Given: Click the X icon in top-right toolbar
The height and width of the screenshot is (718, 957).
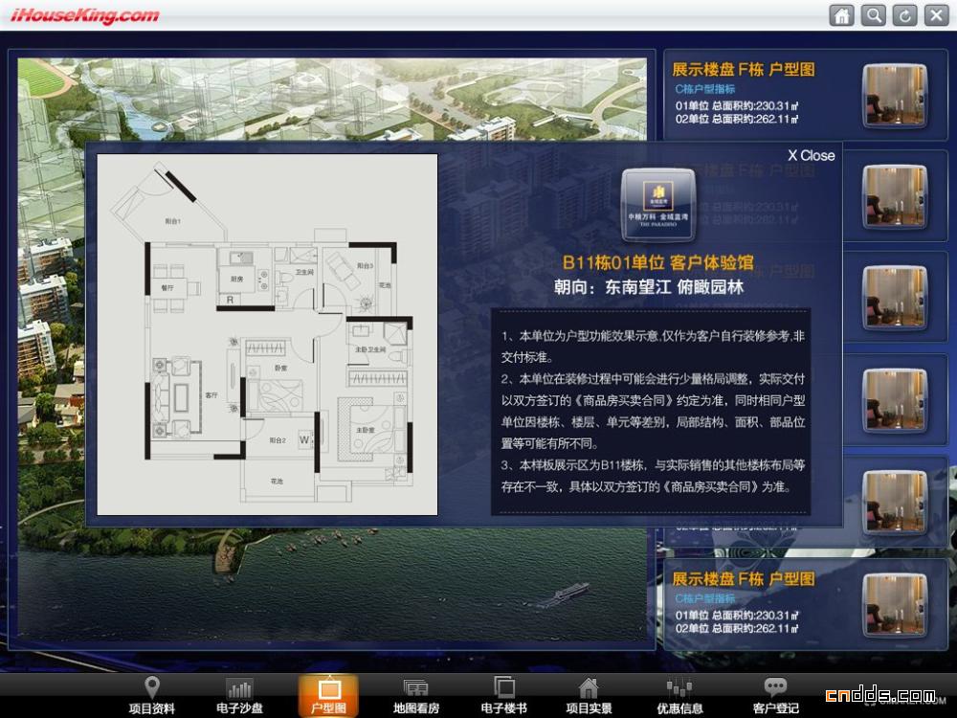Looking at the screenshot, I should point(936,14).
